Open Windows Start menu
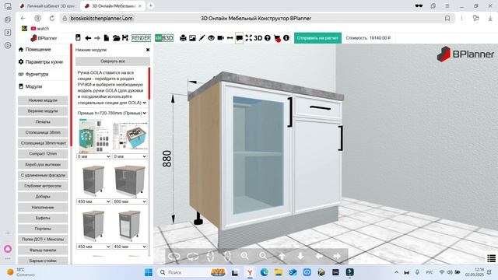Viewport: 498px width, 280px height. [149, 272]
